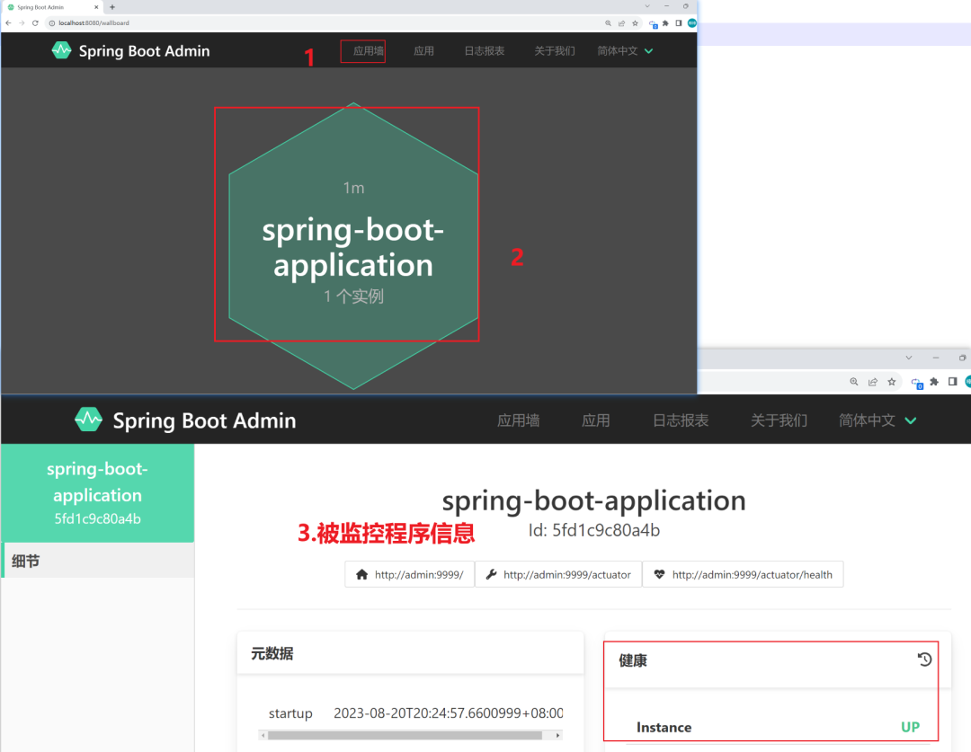This screenshot has height=752, width=971.
Task: Click the site info icon beside localhost URL
Action: 52,22
